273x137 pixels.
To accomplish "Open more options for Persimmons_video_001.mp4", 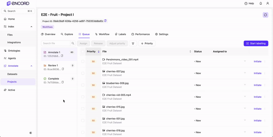I will click(265, 61).
